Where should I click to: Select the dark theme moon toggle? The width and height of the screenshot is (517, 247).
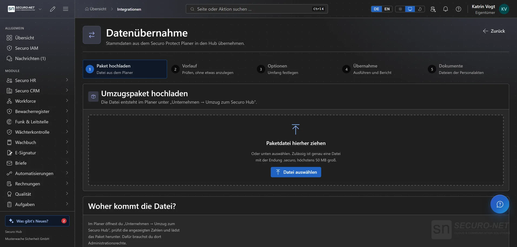click(x=420, y=9)
